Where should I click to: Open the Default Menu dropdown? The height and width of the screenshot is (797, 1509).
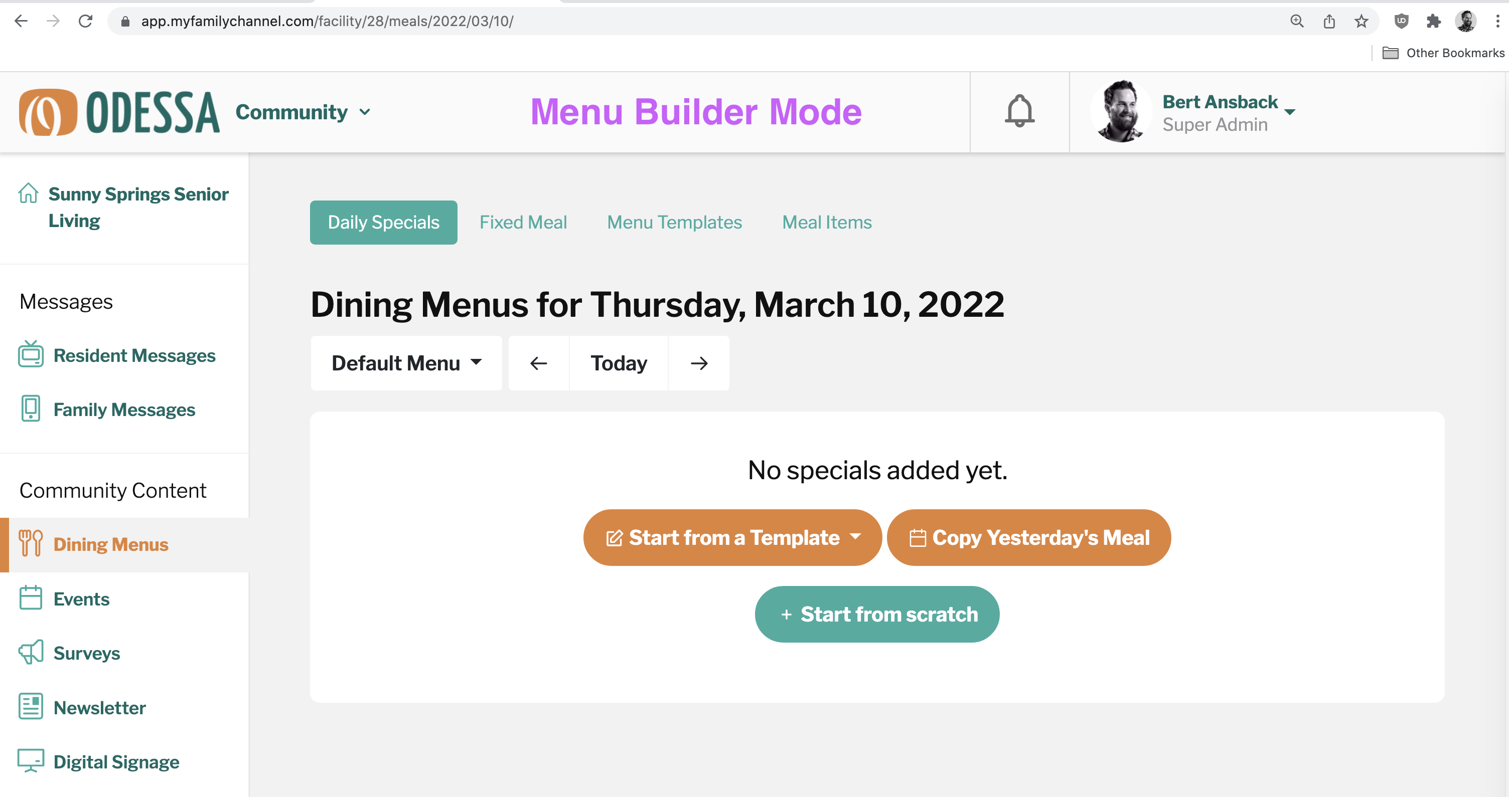pos(406,363)
